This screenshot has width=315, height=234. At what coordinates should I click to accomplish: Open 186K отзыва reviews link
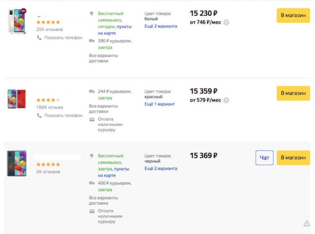50,108
